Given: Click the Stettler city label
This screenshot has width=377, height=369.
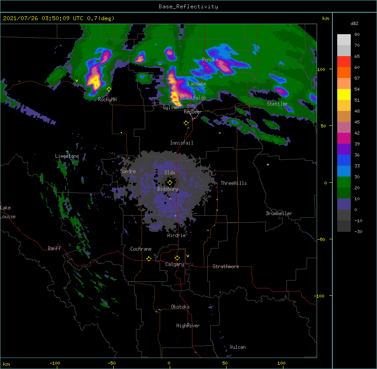Looking at the screenshot, I should [x=277, y=104].
